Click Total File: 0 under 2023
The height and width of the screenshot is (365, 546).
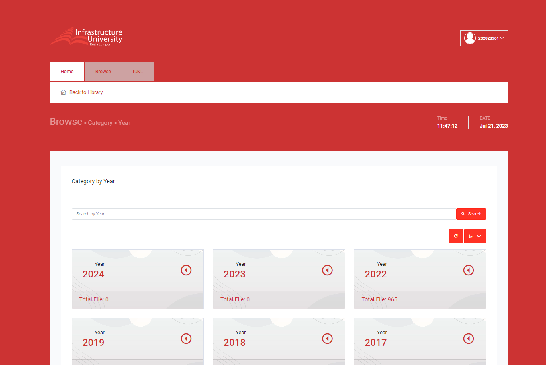click(x=235, y=299)
